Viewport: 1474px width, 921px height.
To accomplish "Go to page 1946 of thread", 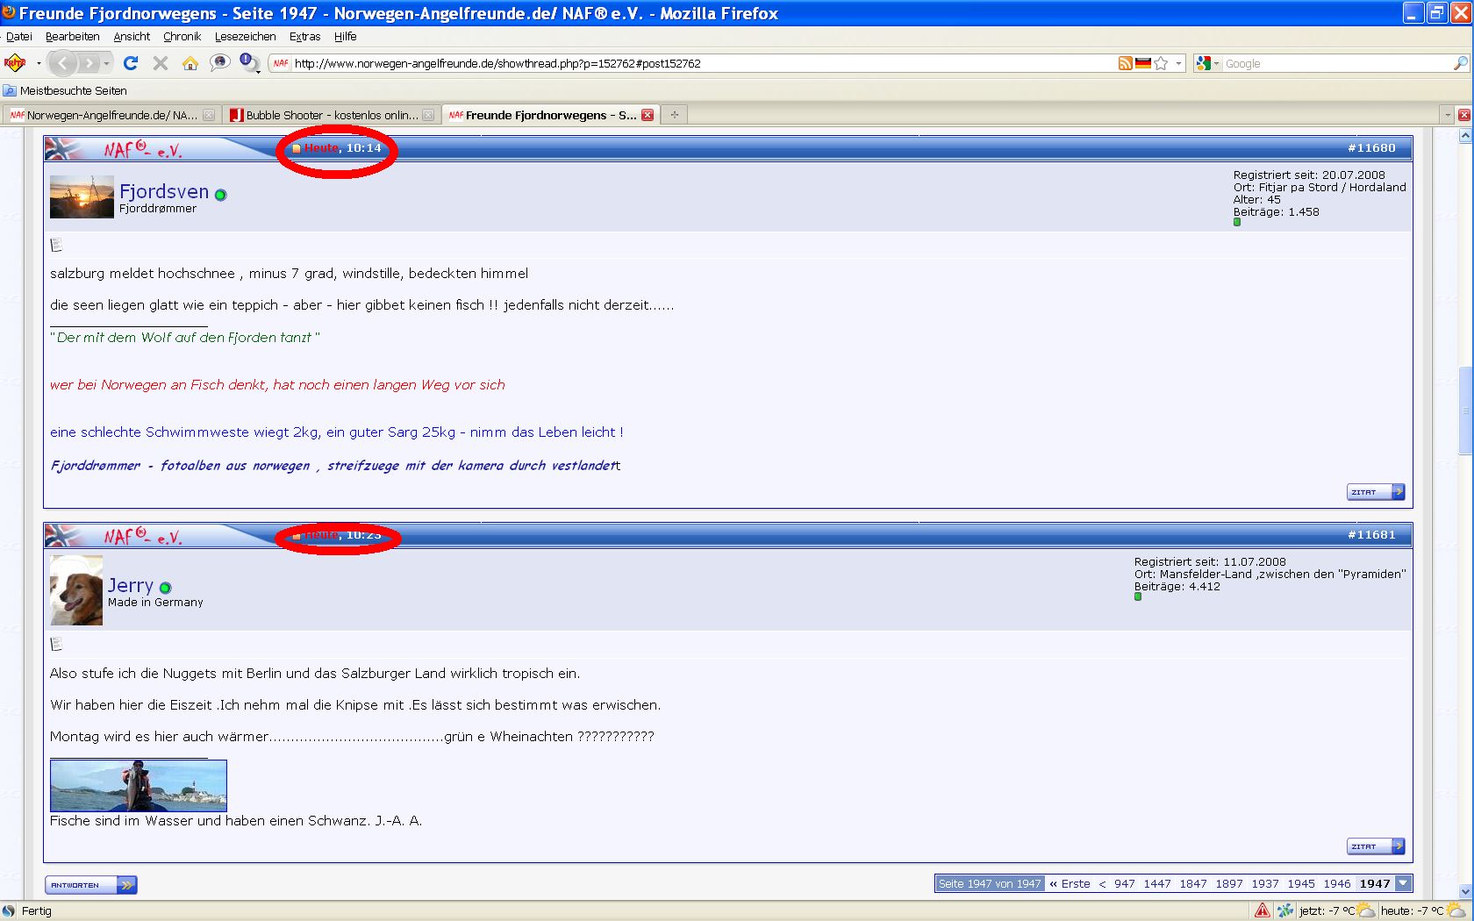I will 1336,884.
